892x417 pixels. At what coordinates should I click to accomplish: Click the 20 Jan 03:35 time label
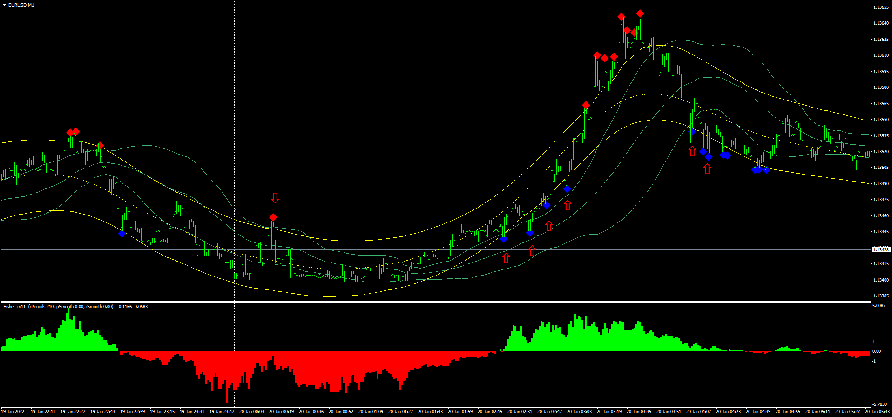click(x=639, y=412)
